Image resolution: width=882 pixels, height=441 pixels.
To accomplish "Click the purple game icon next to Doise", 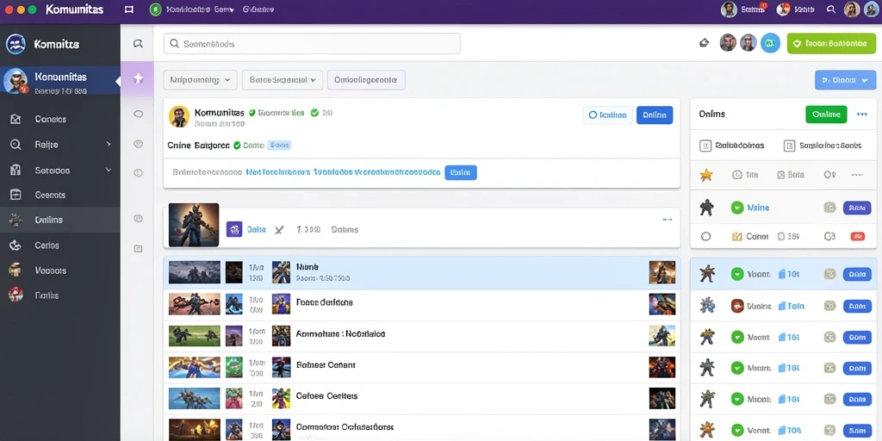I will pyautogui.click(x=234, y=229).
